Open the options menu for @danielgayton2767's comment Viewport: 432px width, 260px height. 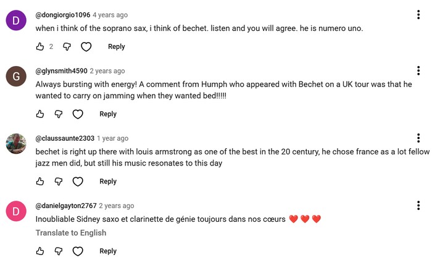(x=418, y=206)
